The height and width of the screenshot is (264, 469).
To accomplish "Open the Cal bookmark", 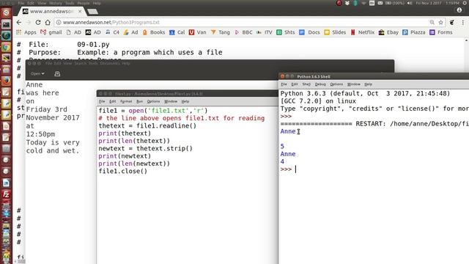I will click(x=177, y=32).
